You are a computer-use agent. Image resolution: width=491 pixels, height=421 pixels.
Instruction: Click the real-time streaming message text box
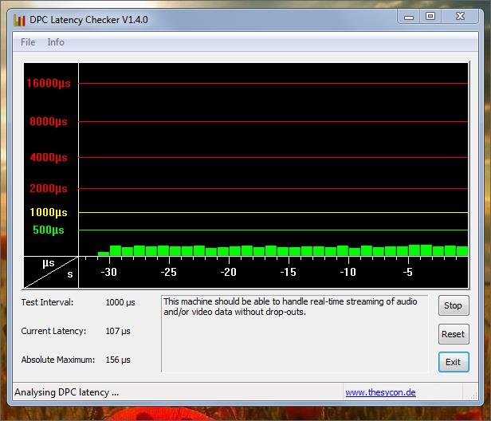click(294, 333)
